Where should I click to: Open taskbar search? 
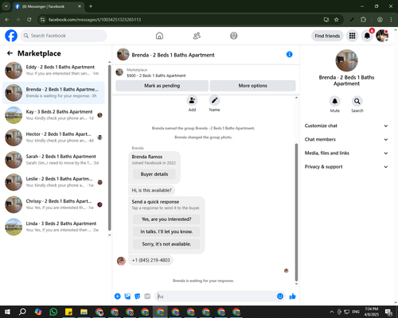(x=22, y=312)
